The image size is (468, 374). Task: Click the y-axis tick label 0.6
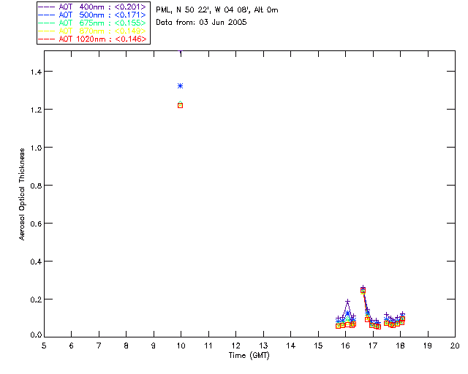[x=36, y=224]
